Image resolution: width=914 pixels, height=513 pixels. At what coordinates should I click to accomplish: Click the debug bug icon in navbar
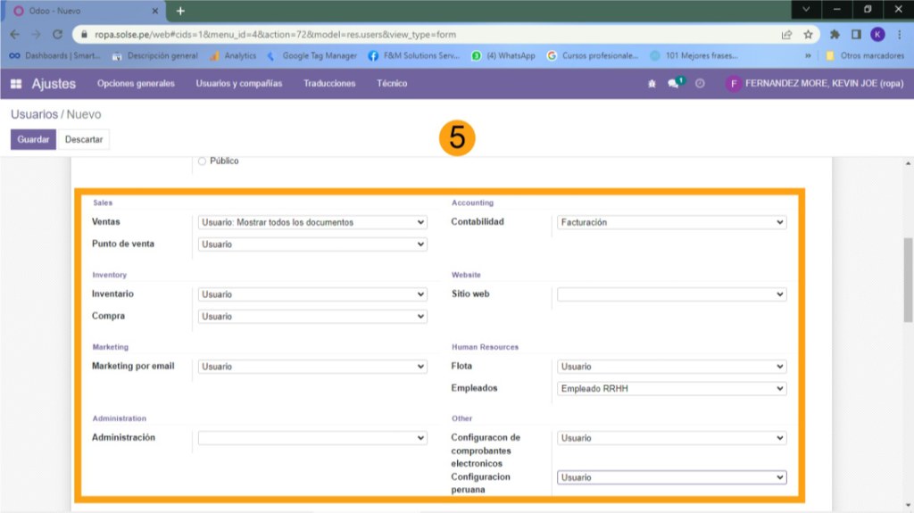click(x=652, y=84)
